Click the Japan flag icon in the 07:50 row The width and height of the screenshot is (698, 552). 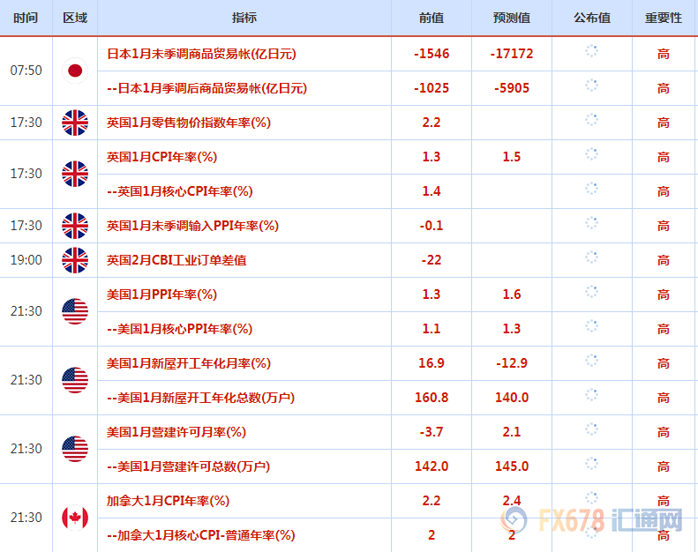point(75,71)
